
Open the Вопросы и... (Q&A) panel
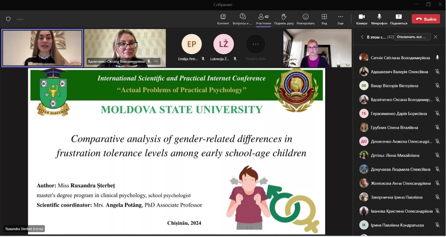242,19
